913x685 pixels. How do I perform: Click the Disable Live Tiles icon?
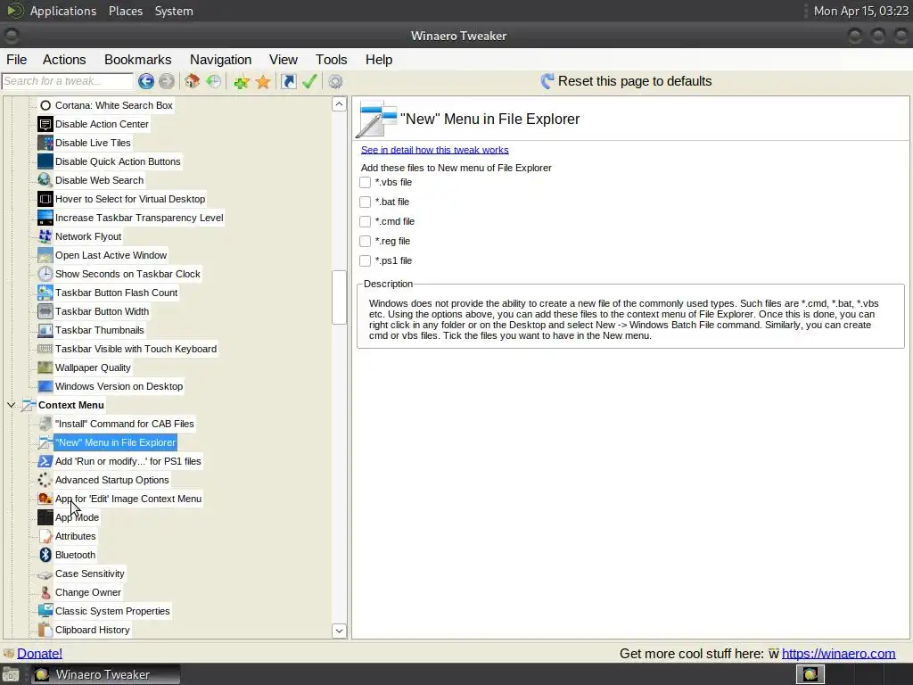click(45, 143)
